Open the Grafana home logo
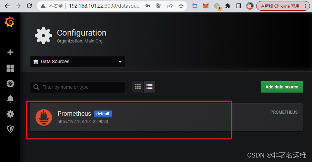This screenshot has height=162, width=312. pyautogui.click(x=10, y=22)
